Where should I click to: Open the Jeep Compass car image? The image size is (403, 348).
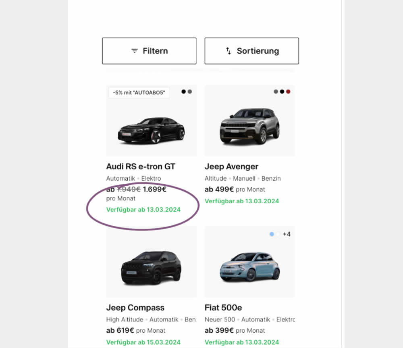tap(151, 267)
